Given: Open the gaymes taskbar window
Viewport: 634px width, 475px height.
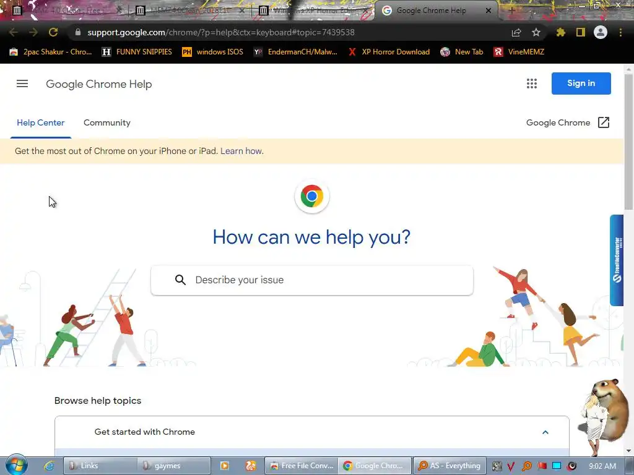Looking at the screenshot, I should pyautogui.click(x=174, y=466).
